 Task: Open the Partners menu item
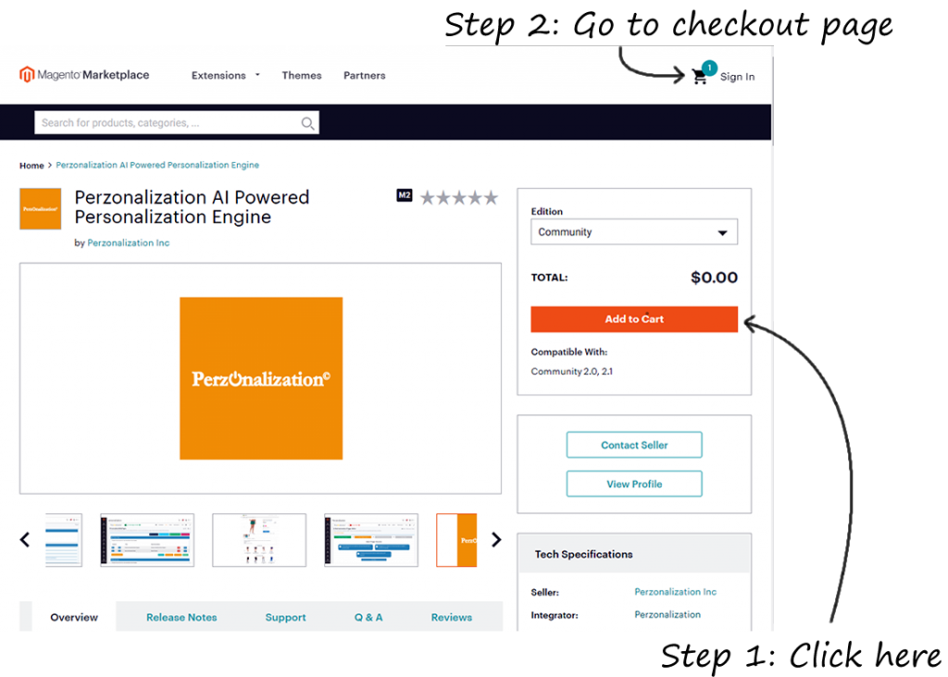pyautogui.click(x=365, y=76)
